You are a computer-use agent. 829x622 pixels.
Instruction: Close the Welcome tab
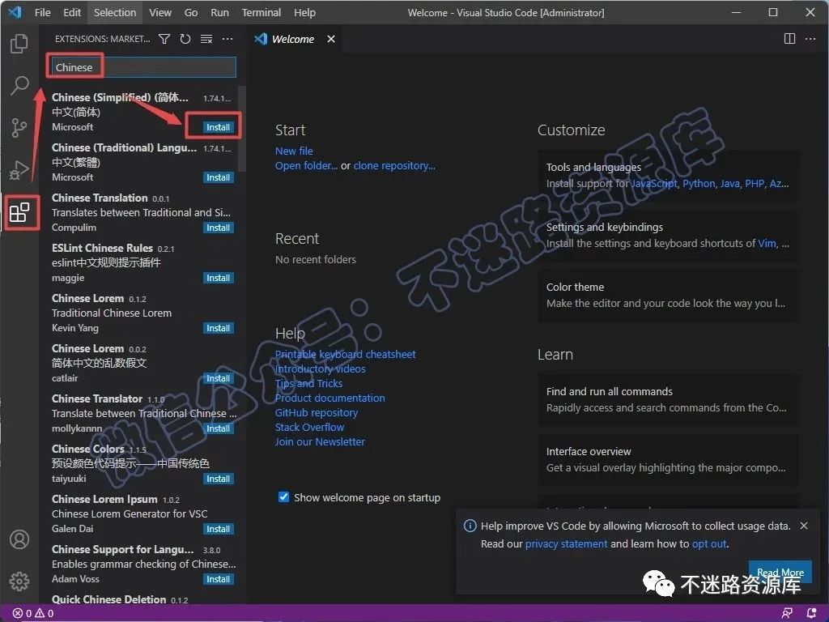pos(331,39)
